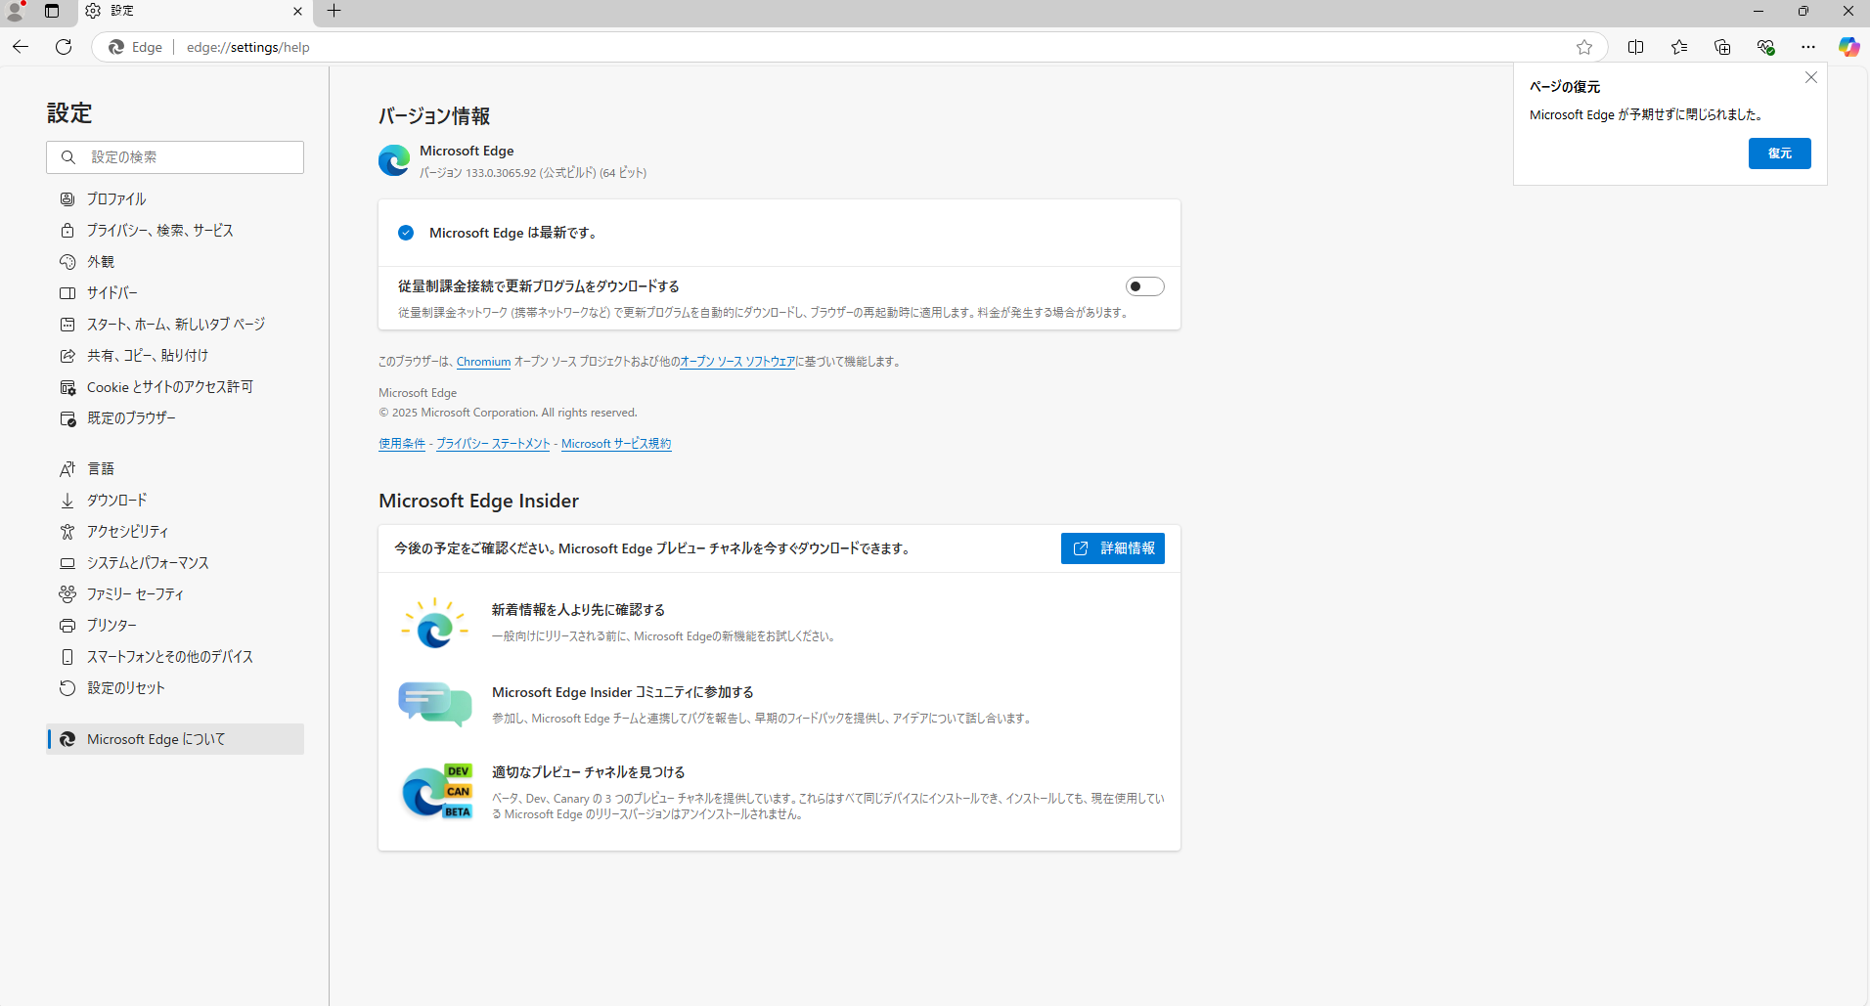The height and width of the screenshot is (1006, 1870).
Task: Toggle download updates over metered connections
Action: click(x=1144, y=286)
